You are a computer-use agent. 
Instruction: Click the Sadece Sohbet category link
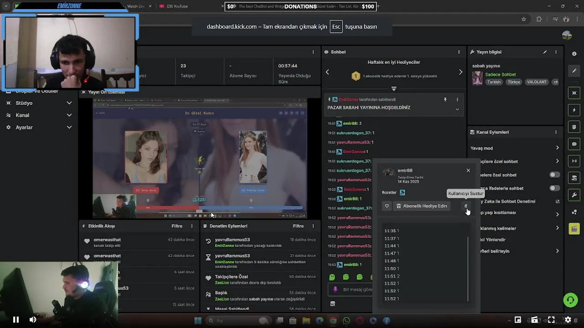pos(501,75)
